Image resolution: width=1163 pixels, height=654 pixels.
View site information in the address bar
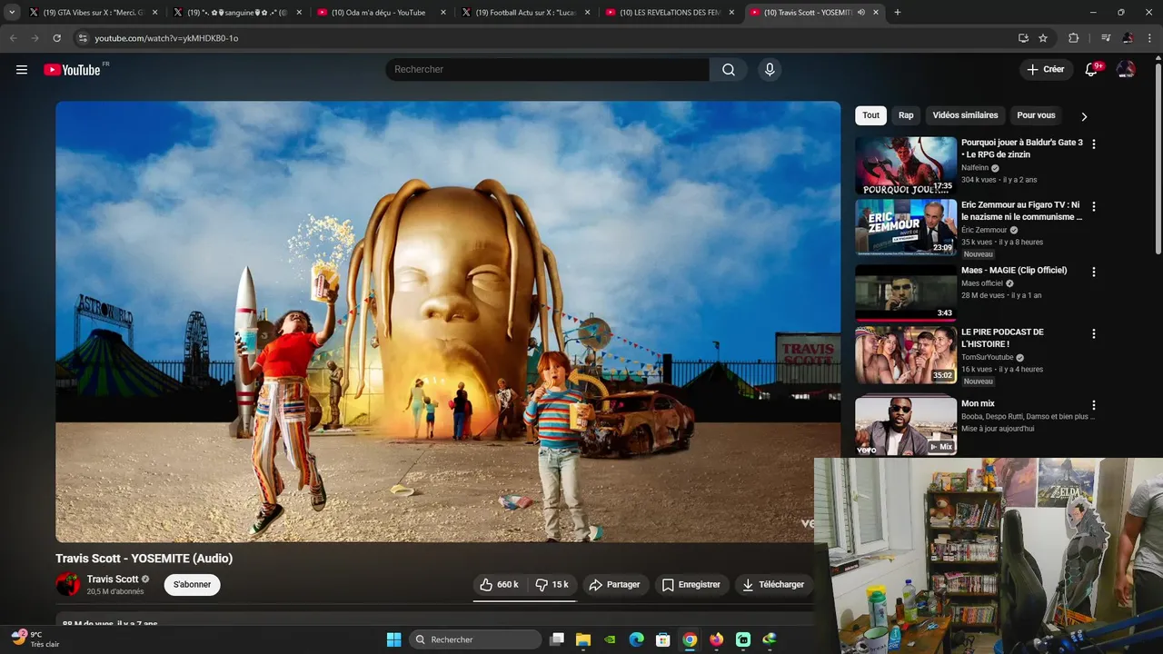click(82, 38)
